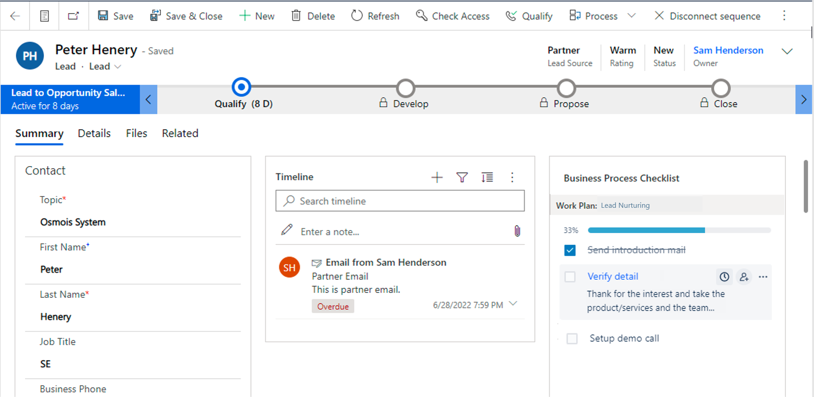Click the 33% progress bar

click(x=679, y=230)
